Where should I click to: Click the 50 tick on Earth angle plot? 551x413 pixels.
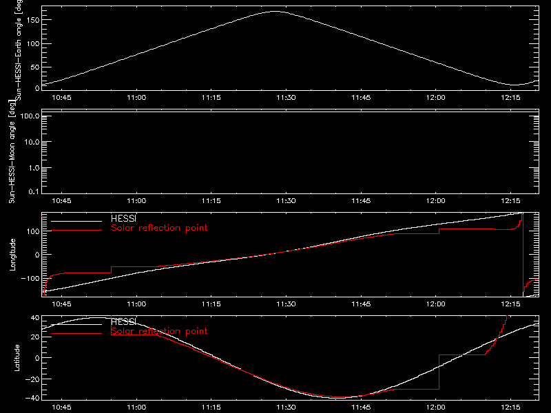(x=35, y=67)
